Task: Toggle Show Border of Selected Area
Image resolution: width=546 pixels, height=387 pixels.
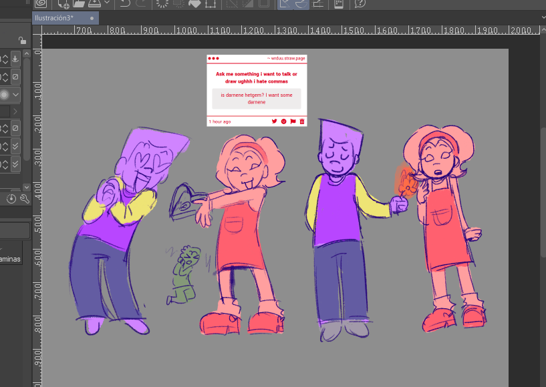Action: click(x=264, y=3)
